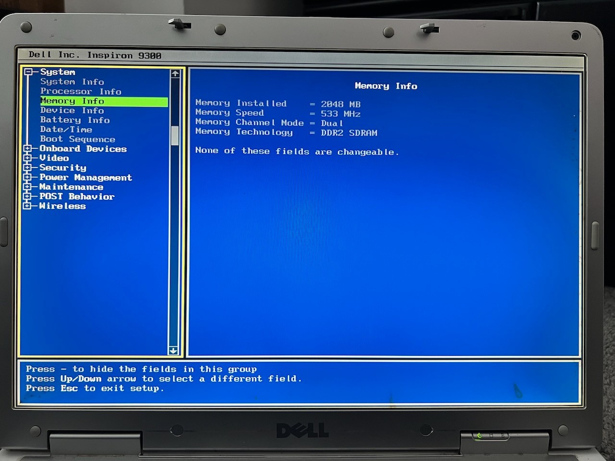Click the scrollbar up arrow
The image size is (615, 461).
175,73
